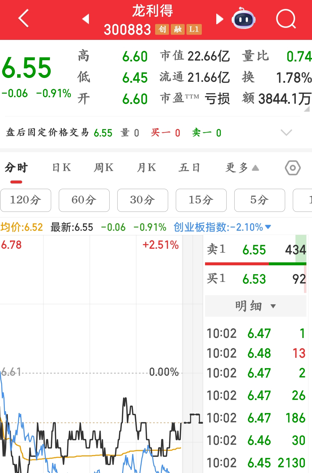Open chart settings hexagon icon
The height and width of the screenshot is (473, 312).
click(292, 168)
